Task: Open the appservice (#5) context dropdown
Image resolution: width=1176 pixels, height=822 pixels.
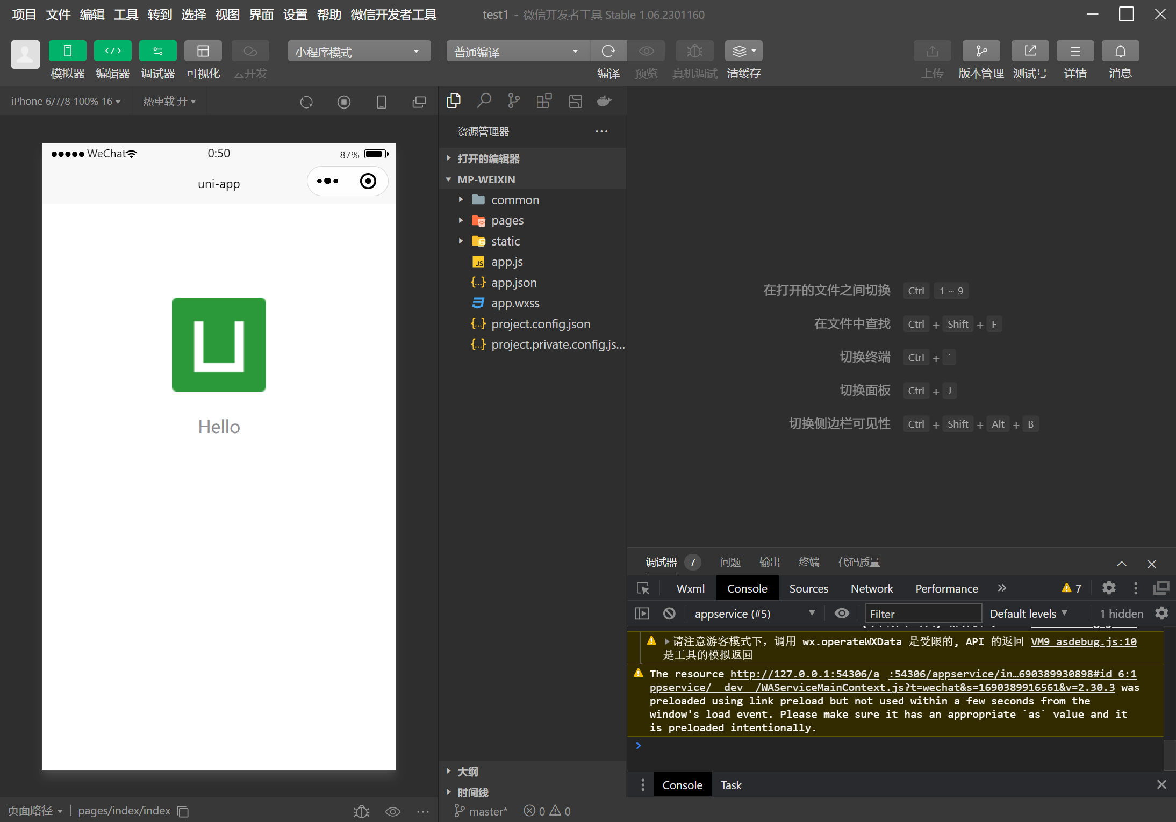Action: tap(755, 614)
